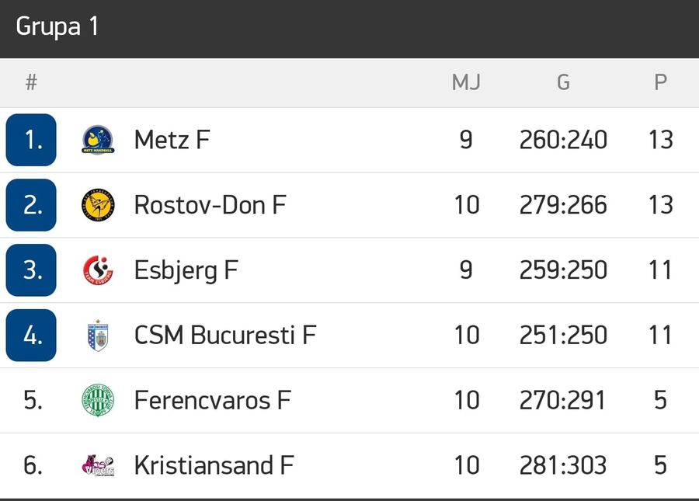
Task: Click the Grupa 1 header title
Action: (x=57, y=26)
